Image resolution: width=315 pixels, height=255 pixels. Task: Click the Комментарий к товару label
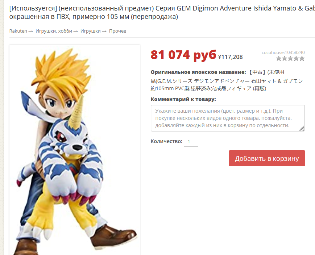(183, 99)
